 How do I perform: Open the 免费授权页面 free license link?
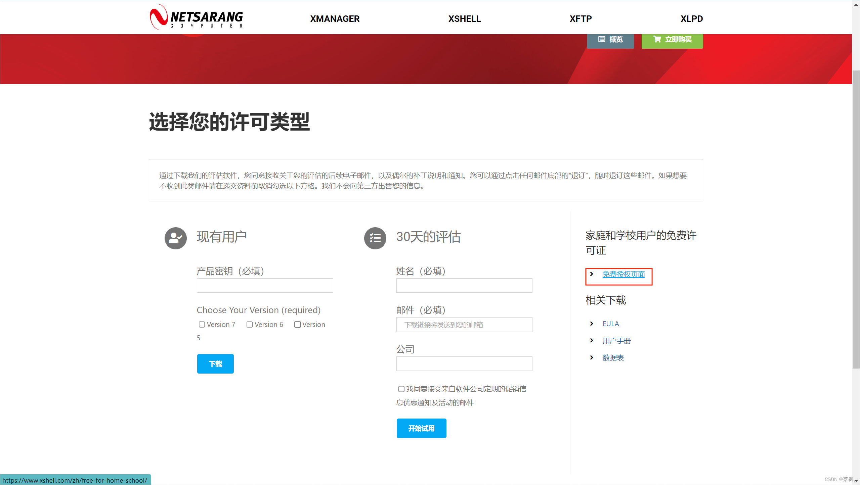point(623,274)
